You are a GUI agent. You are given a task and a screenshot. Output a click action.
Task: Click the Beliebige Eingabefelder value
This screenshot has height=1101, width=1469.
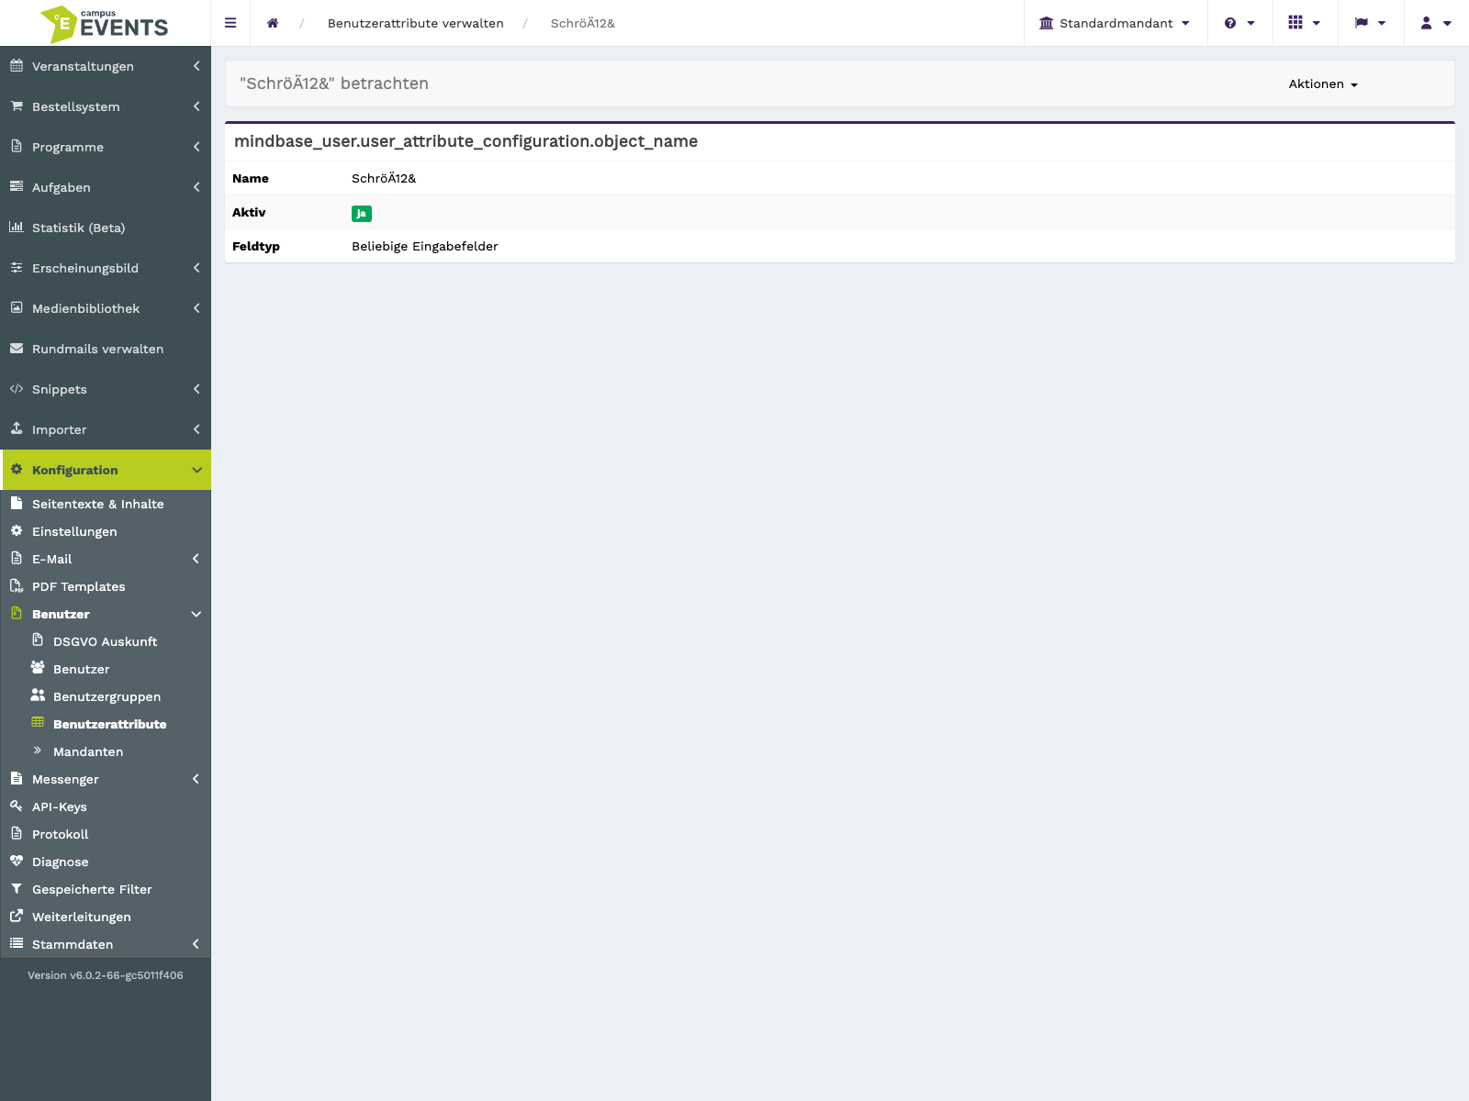[x=425, y=246]
